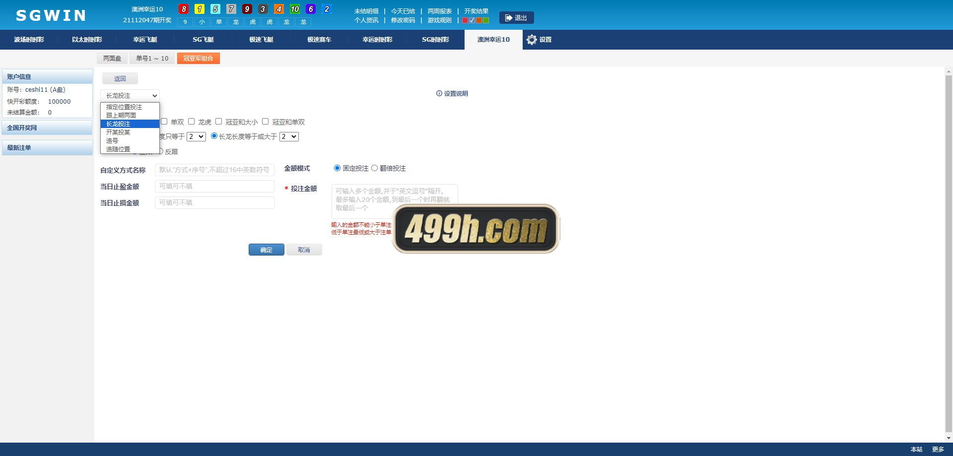953x456 pixels.
Task: Switch to 幸运飞艇 game tab
Action: click(x=145, y=40)
